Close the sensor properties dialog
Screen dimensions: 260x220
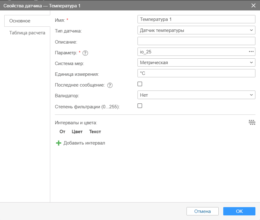click(253, 6)
